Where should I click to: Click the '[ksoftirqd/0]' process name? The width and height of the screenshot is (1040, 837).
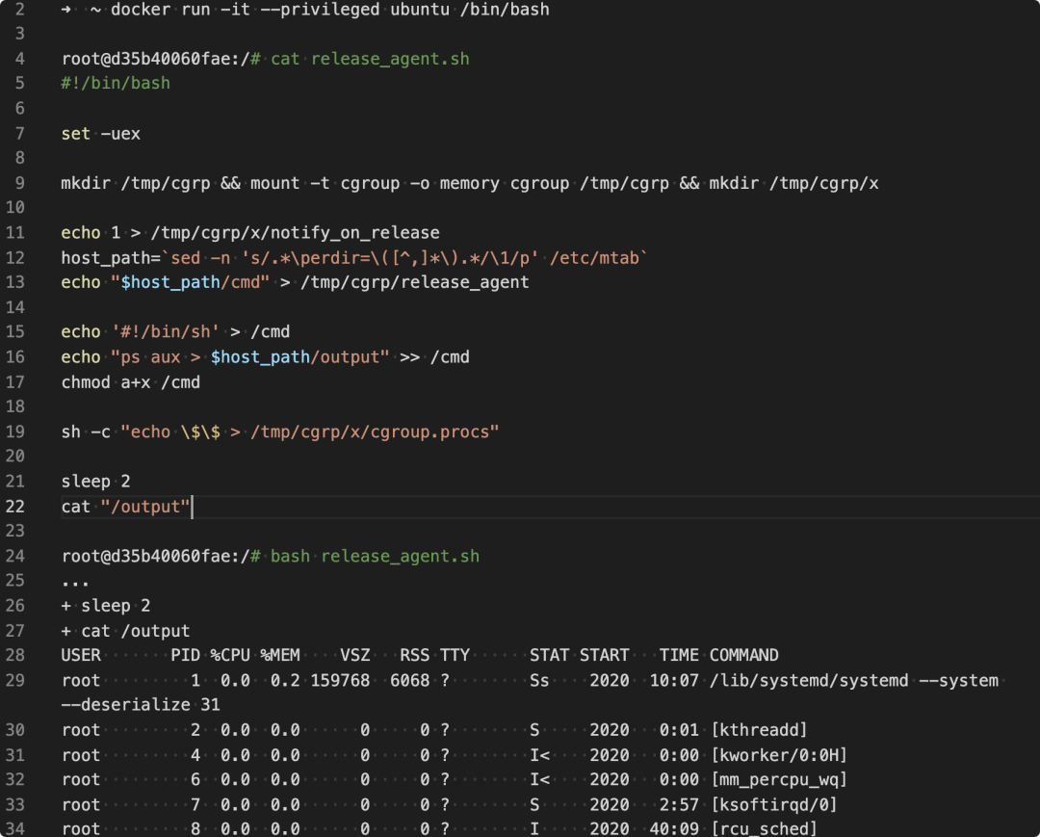point(773,806)
